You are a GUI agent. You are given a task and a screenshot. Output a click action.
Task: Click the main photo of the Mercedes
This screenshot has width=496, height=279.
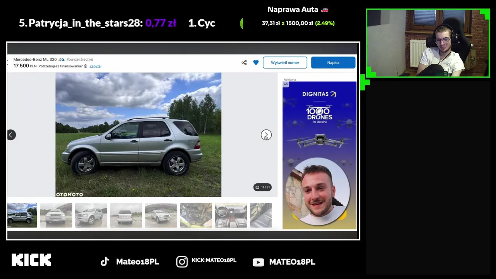[138, 135]
